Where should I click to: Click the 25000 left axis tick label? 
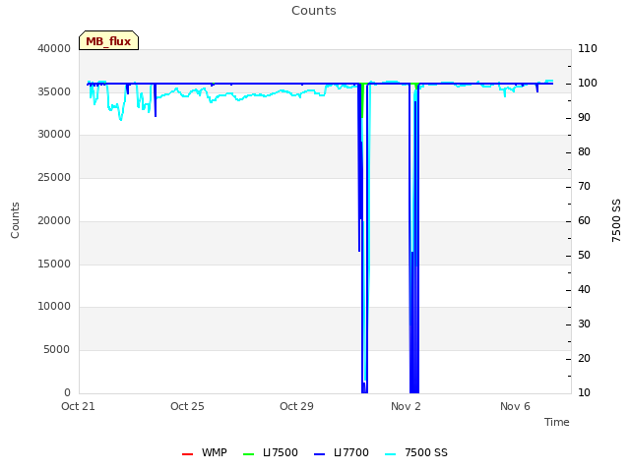pyautogui.click(x=54, y=177)
